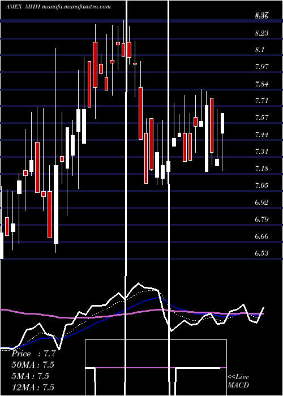The width and height of the screenshot is (283, 396).
Task: Click the 5MA : 7.5 readout
Action: [x=30, y=376]
